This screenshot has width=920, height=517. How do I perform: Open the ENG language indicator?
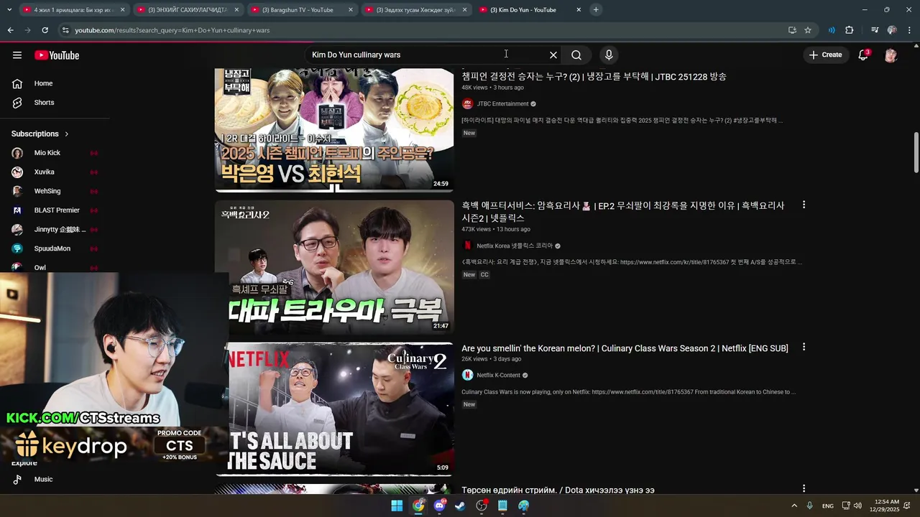(828, 506)
